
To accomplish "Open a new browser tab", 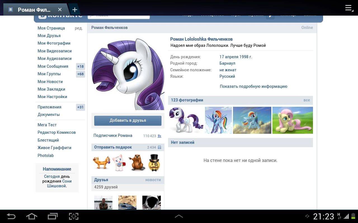I will click(75, 10).
